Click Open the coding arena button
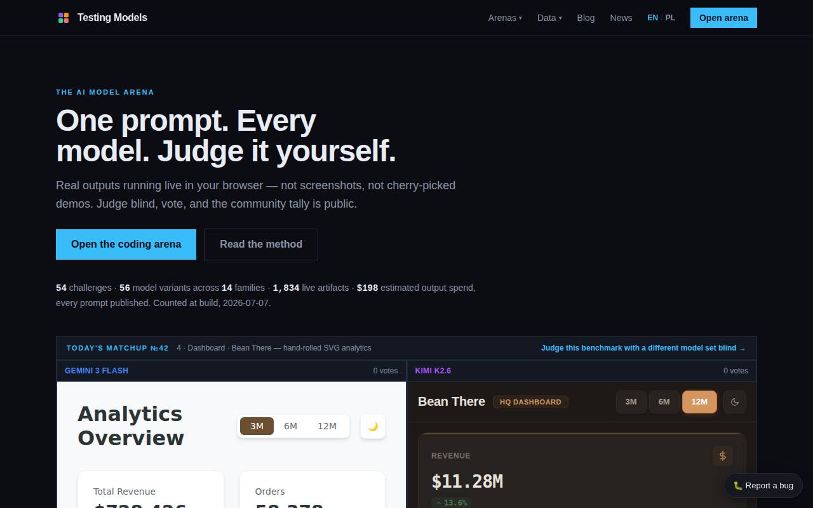This screenshot has height=508, width=813. coord(126,244)
